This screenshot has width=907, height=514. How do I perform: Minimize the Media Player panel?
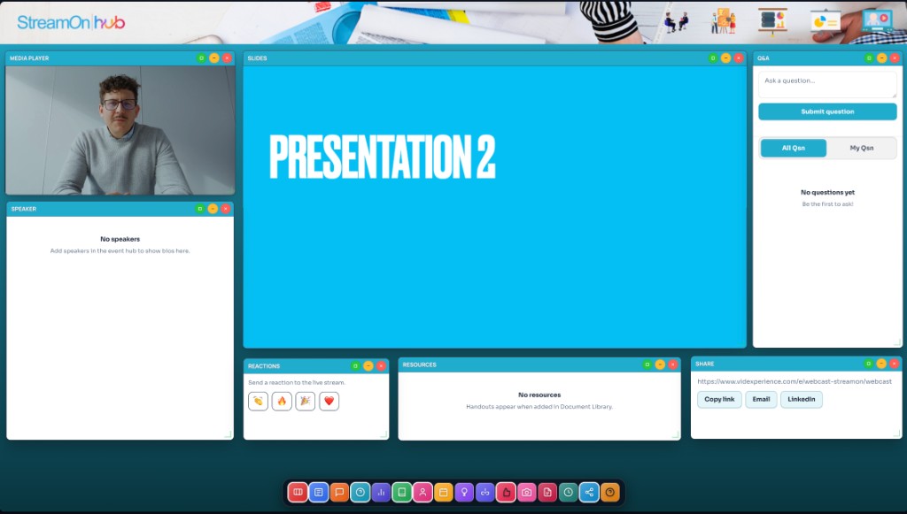click(x=214, y=58)
